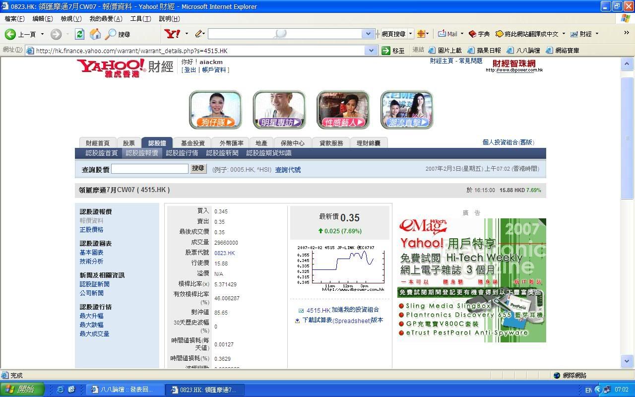Click the Yahoo 雅虎香港 財經 logo
Viewport: 635px width, 397px height.
[125, 68]
